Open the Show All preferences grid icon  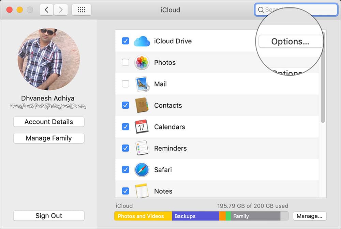point(81,10)
